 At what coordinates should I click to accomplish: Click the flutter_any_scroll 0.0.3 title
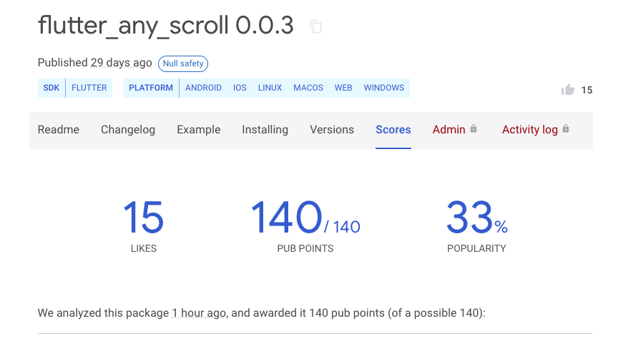(166, 26)
